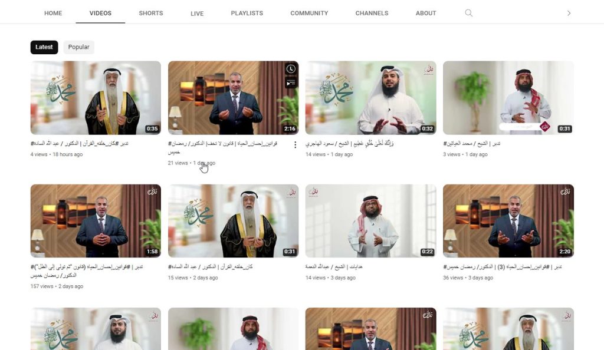This screenshot has height=350, width=604.
Task: Open the About tab
Action: (426, 13)
